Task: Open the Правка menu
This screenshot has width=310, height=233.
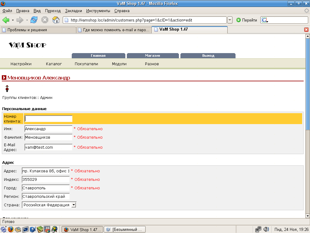Action: (23, 11)
